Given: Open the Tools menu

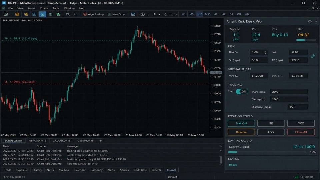Looking at the screenshot, I should pyautogui.click(x=56, y=8).
